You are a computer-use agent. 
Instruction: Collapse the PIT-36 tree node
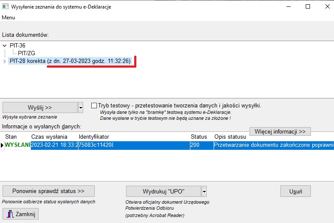tap(4, 45)
